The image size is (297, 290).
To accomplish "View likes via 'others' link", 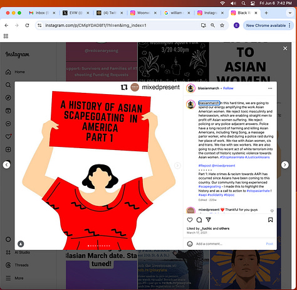I will pos(224,228).
